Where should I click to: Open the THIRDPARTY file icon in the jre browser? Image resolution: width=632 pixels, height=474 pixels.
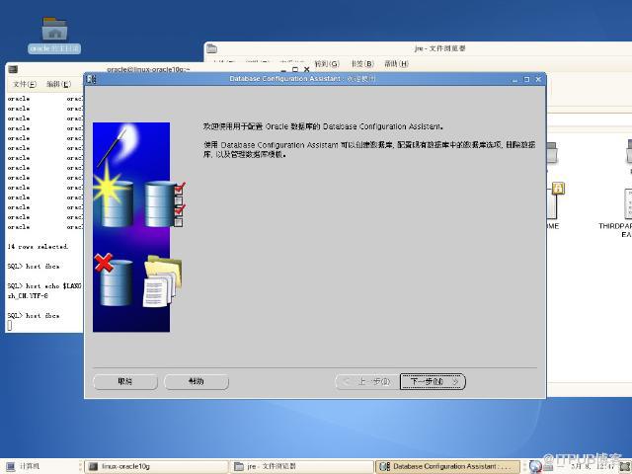pos(626,203)
